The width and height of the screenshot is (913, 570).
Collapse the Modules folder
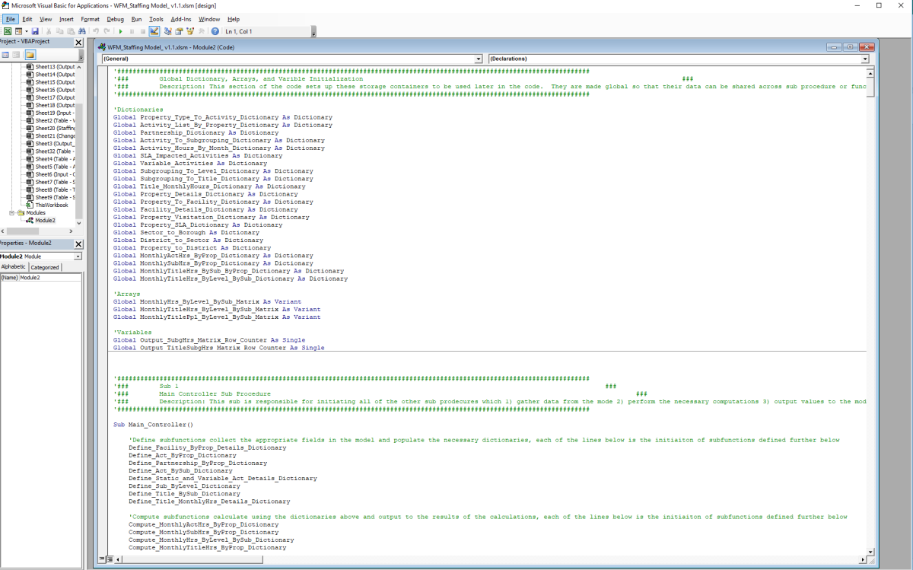pyautogui.click(x=11, y=213)
